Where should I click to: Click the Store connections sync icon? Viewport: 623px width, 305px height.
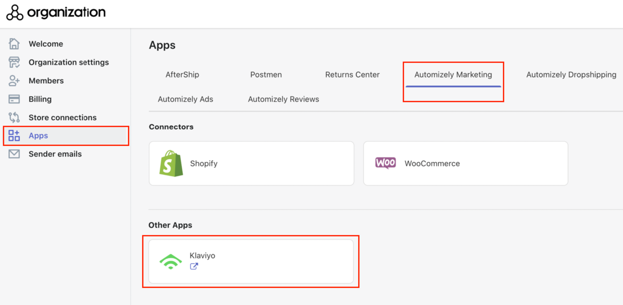click(x=14, y=117)
